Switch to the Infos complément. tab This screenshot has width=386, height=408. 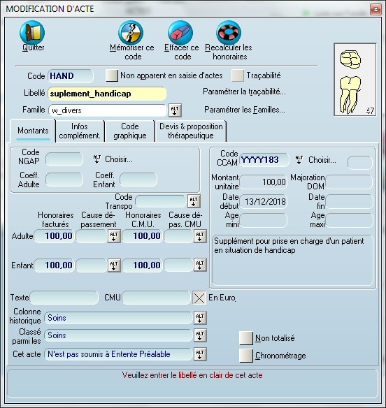pyautogui.click(x=80, y=131)
